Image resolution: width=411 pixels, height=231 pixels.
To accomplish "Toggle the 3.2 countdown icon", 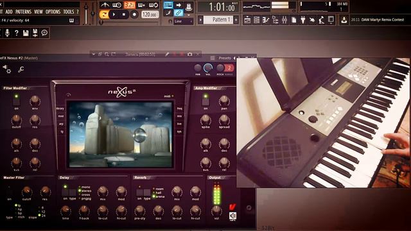I will (130, 5).
